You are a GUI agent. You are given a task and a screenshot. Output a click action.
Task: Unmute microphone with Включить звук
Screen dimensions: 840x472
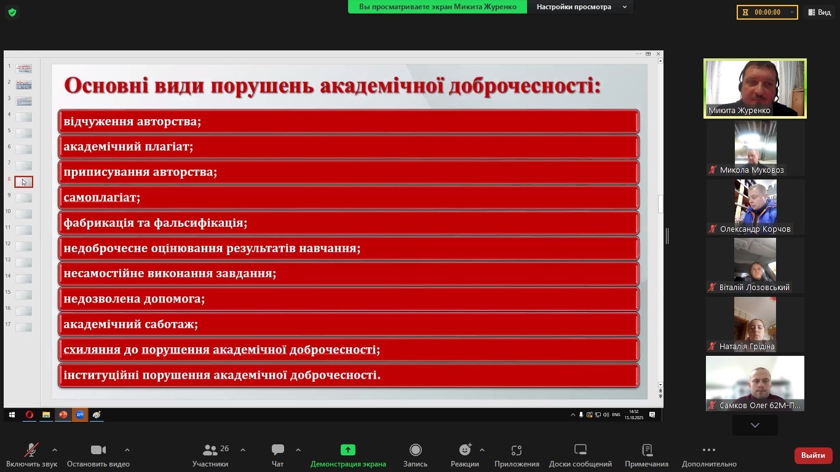point(31,450)
